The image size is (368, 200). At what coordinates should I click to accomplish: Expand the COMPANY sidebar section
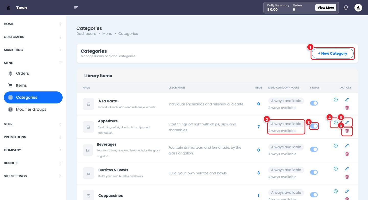coord(33,150)
